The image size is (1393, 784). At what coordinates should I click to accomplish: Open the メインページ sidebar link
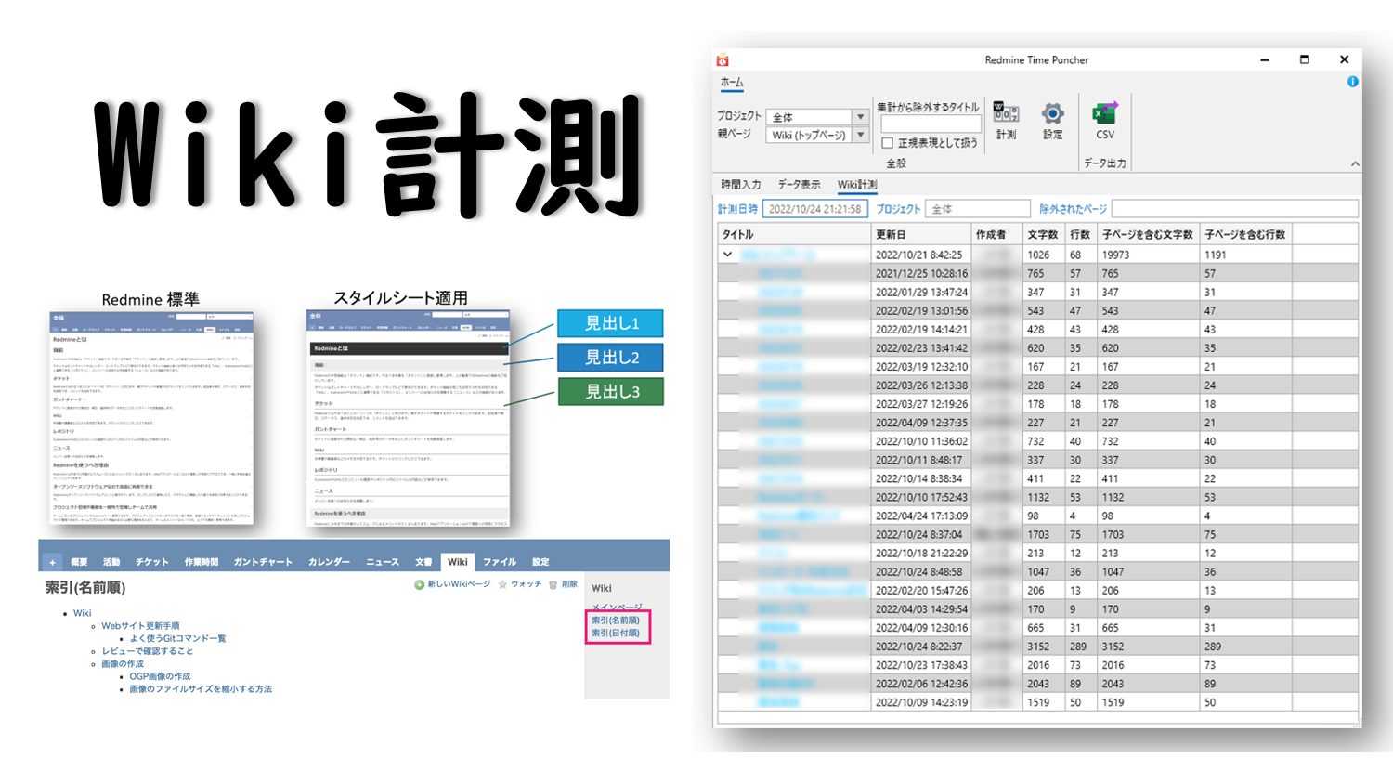pyautogui.click(x=617, y=607)
